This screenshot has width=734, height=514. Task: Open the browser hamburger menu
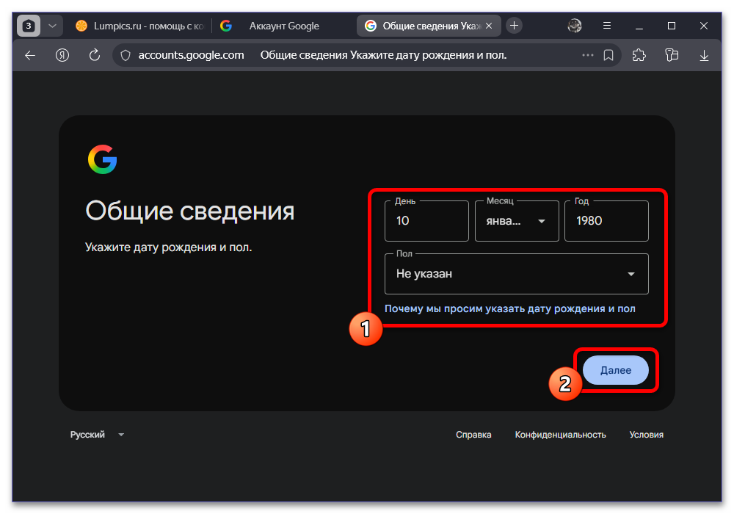coord(607,26)
